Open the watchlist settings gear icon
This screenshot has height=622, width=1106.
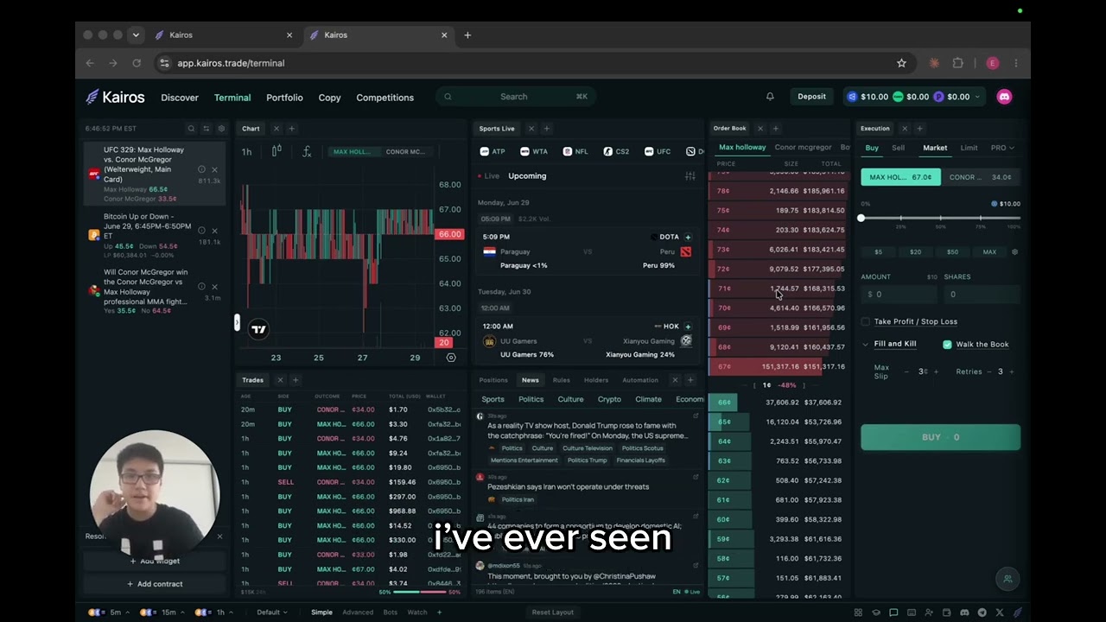coord(220,129)
